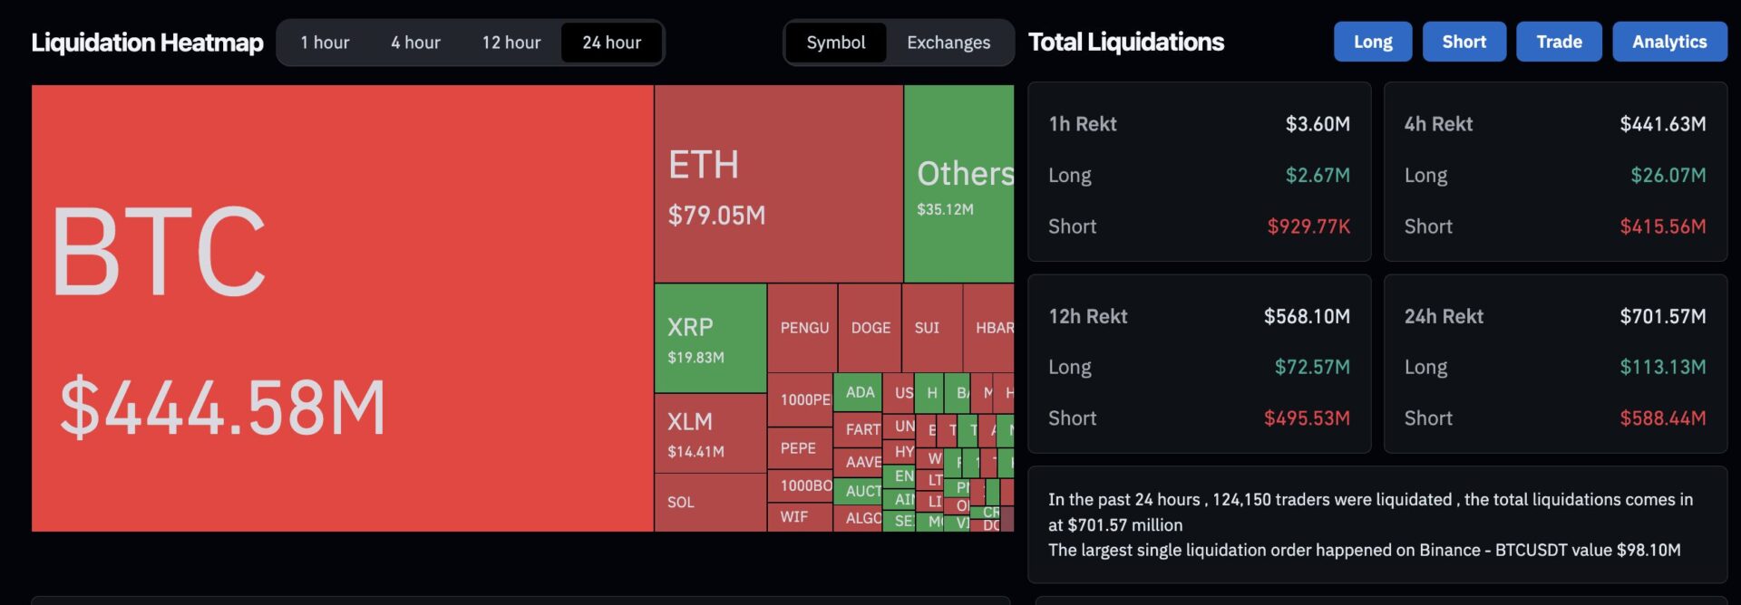Select the DOGE heatmap tile
Image resolution: width=1741 pixels, height=605 pixels.
[870, 327]
